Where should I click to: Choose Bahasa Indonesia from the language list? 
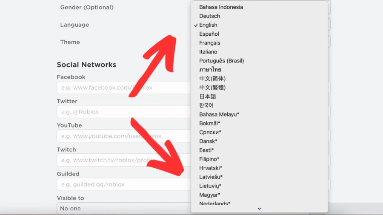[x=221, y=7]
